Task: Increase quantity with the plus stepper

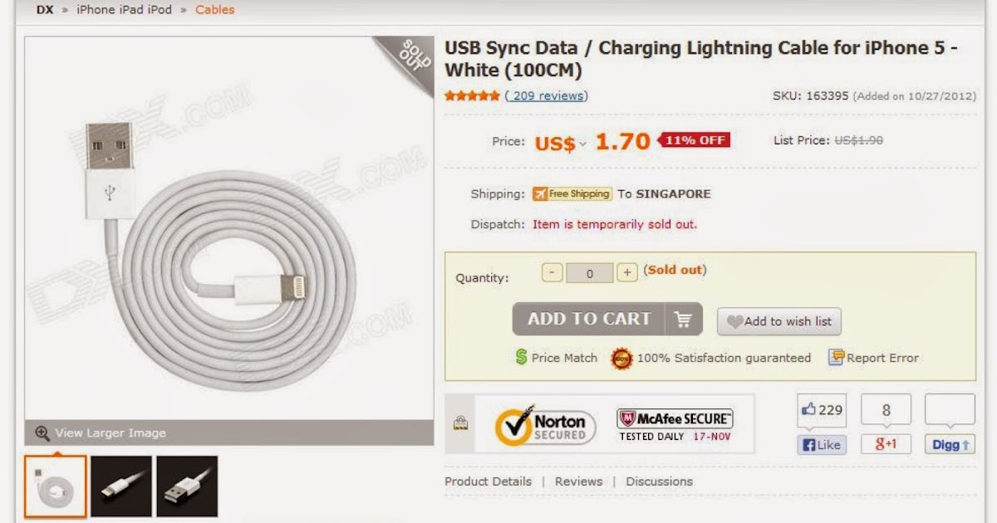Action: [628, 271]
